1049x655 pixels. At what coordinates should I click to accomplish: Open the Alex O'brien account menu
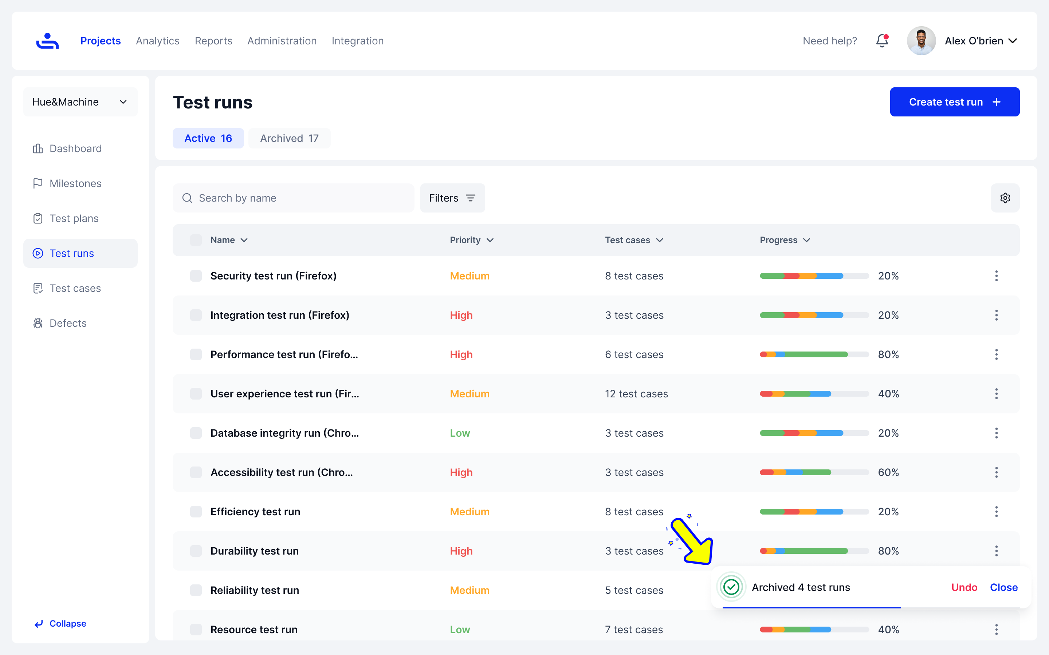pyautogui.click(x=981, y=41)
